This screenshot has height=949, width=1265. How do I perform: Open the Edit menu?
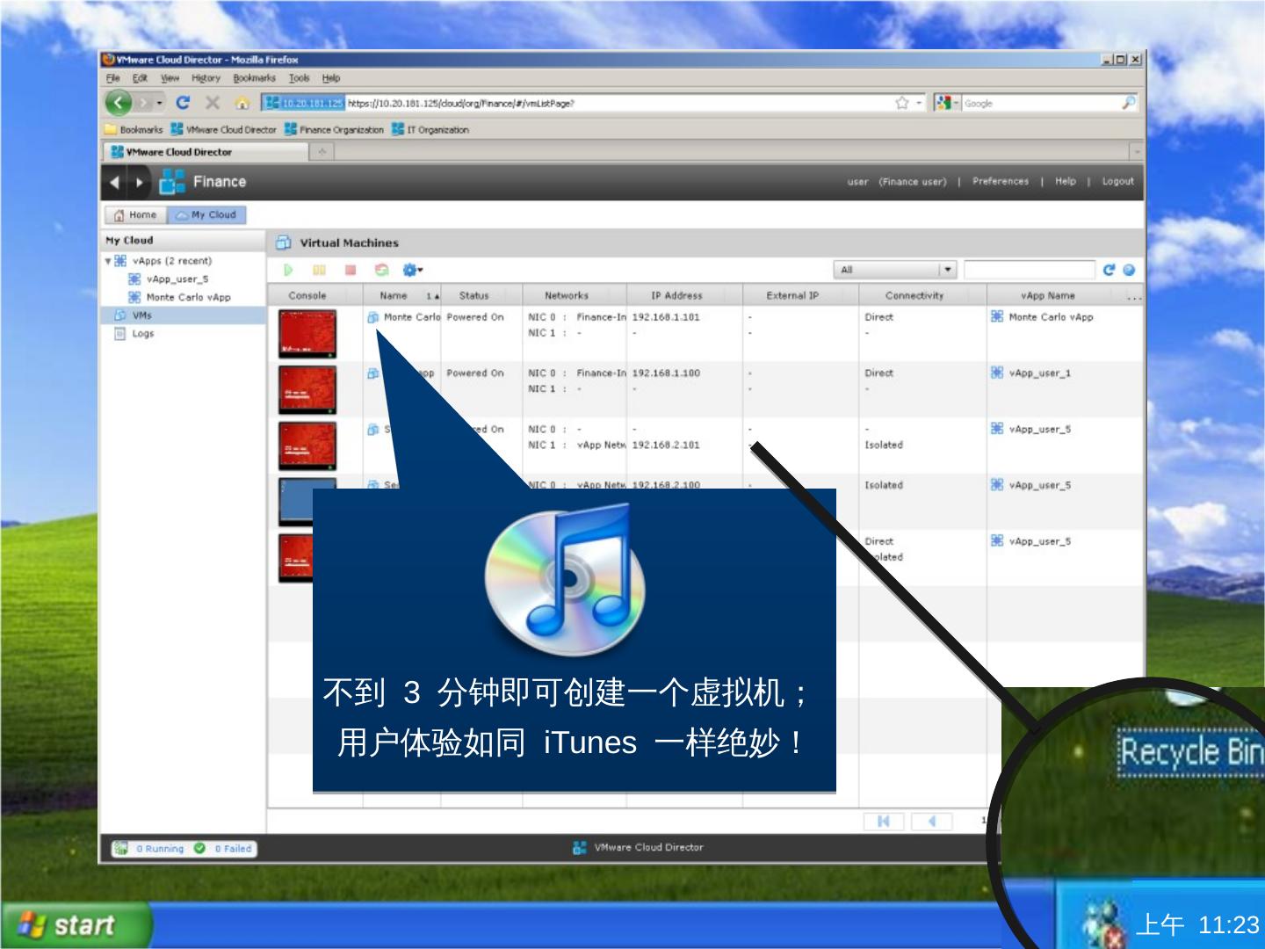click(x=141, y=78)
